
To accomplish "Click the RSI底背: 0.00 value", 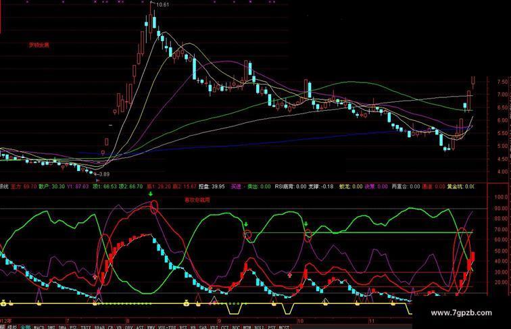I will point(291,186).
